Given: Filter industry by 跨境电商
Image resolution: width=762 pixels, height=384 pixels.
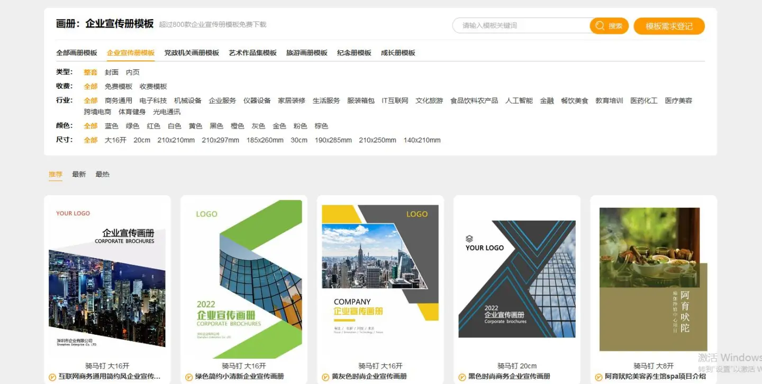Looking at the screenshot, I should tap(97, 112).
